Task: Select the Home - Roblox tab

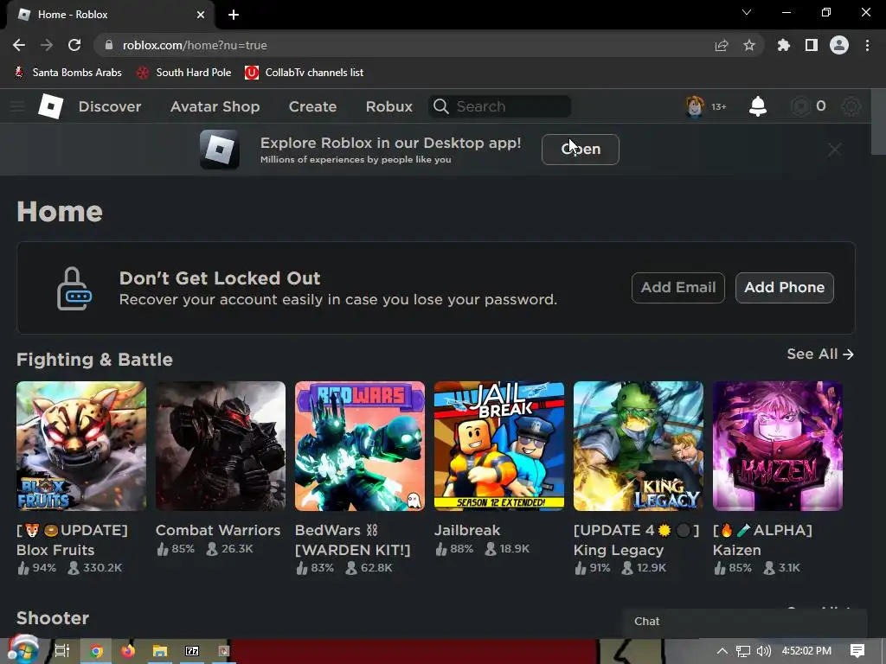Action: point(110,15)
